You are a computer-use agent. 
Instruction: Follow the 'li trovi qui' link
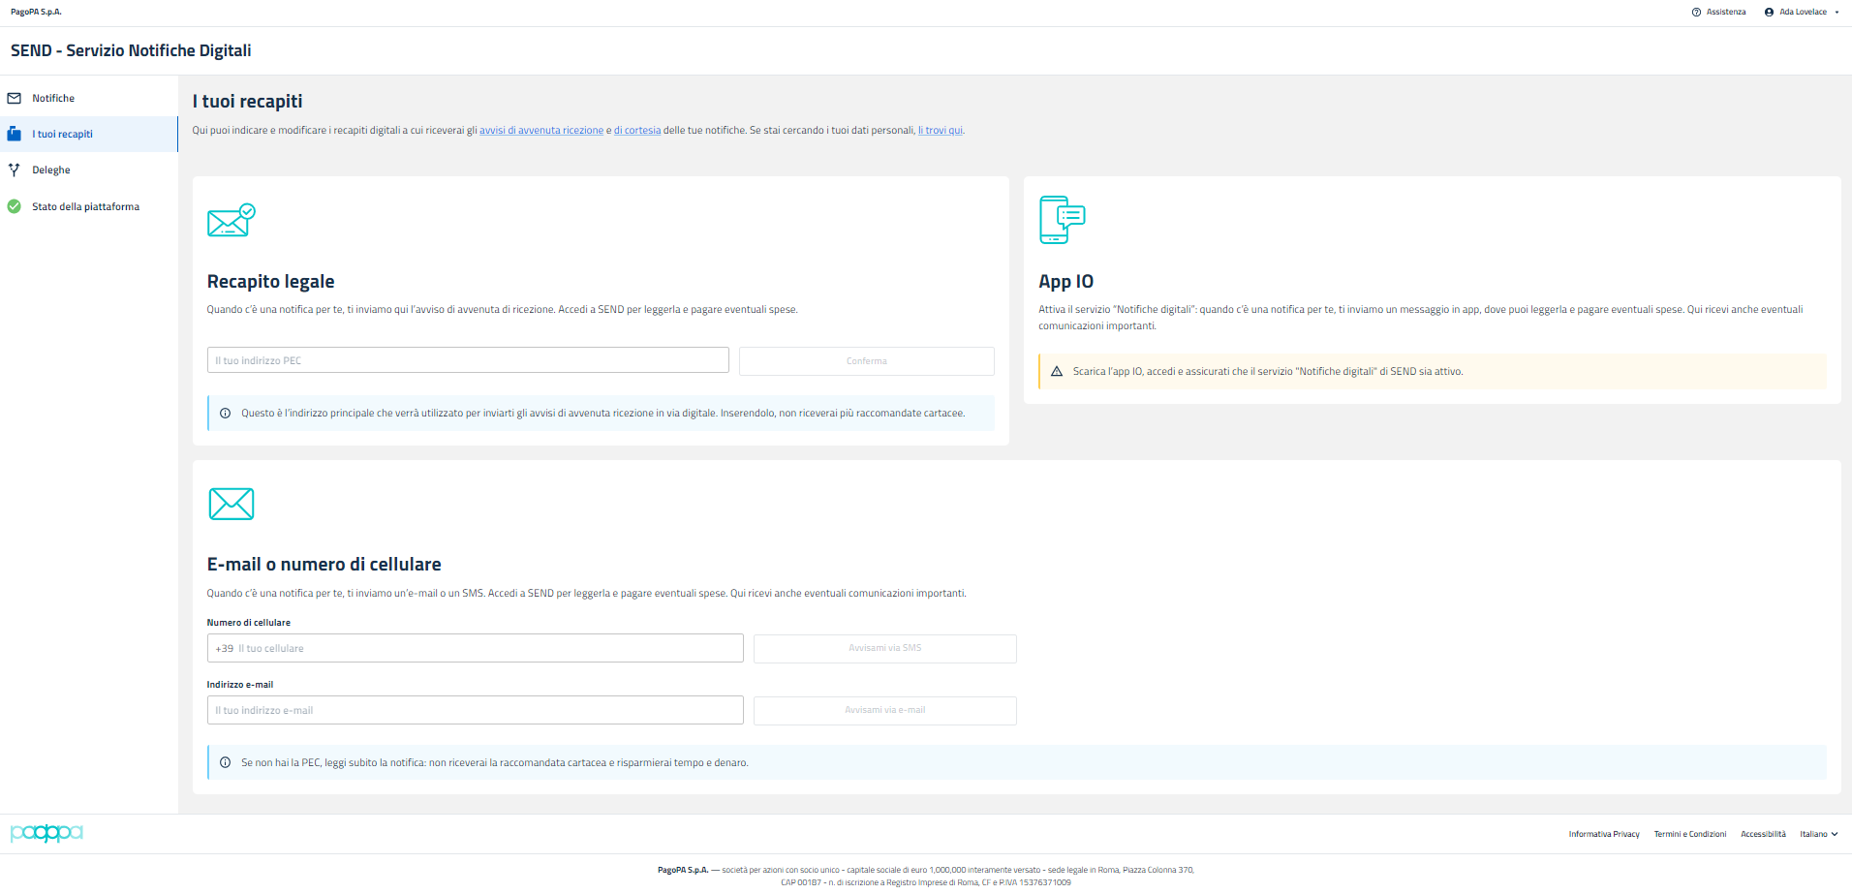[940, 131]
